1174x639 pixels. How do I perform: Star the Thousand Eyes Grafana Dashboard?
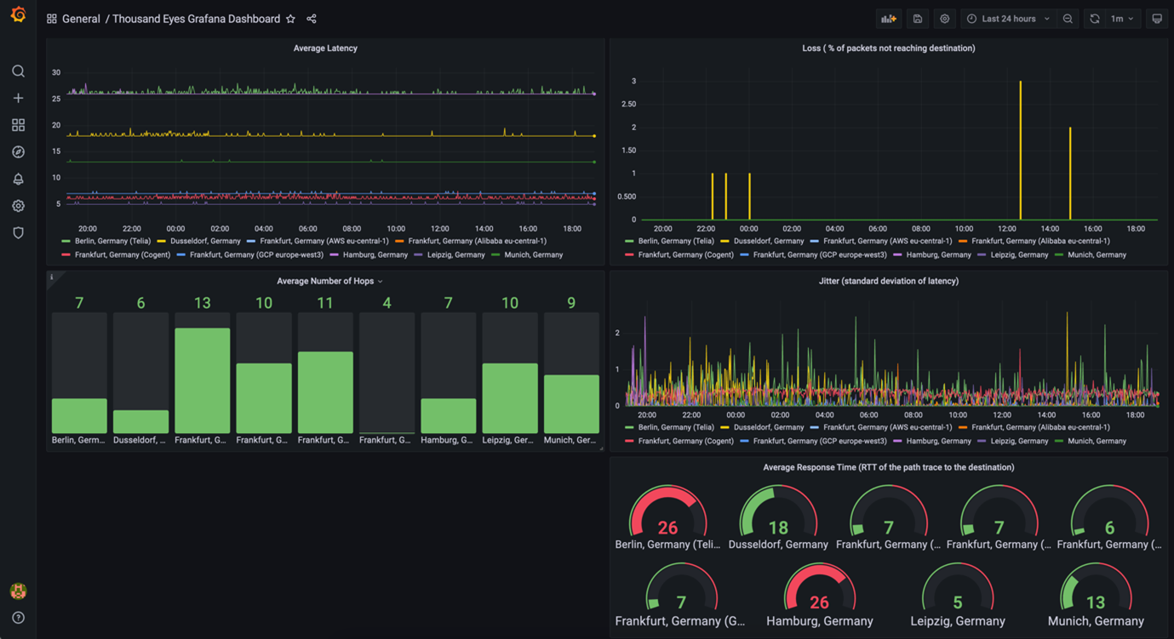pos(290,19)
